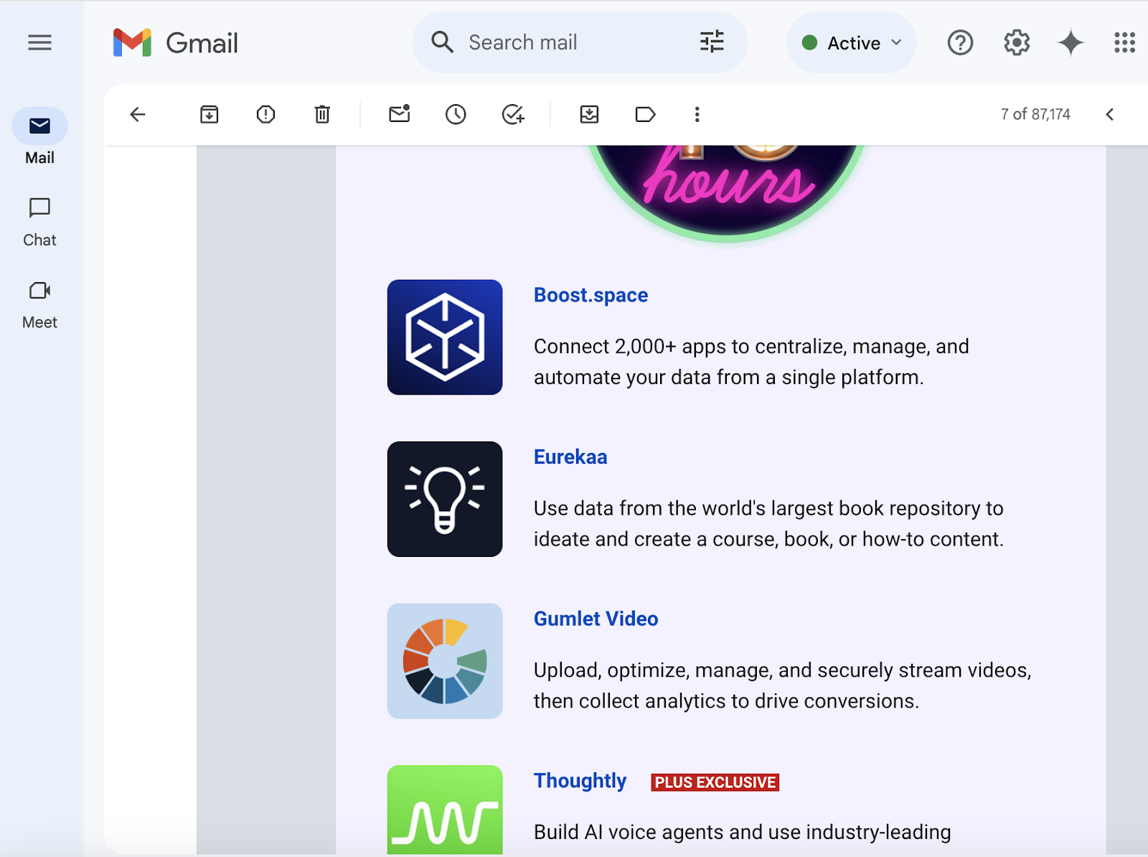The image size is (1148, 857).
Task: Go to newer email chevron
Action: point(1109,114)
